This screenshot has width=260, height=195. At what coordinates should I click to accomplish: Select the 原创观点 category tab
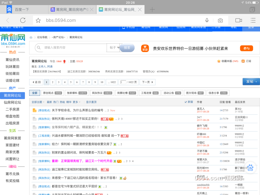click(52, 93)
